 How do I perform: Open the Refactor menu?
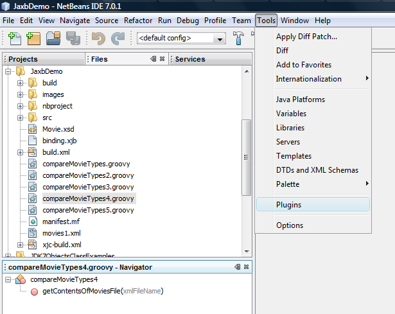(x=138, y=21)
